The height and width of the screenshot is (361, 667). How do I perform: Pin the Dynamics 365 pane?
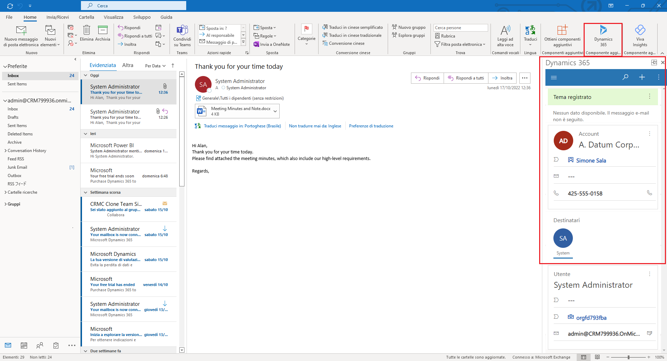654,62
